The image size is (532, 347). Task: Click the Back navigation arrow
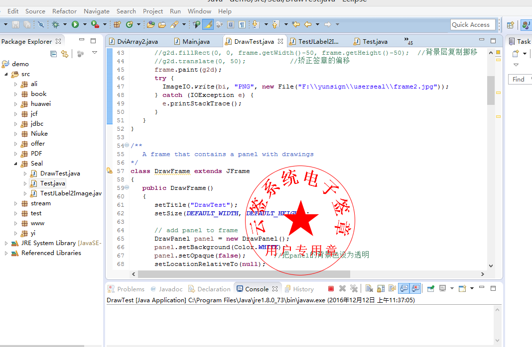coord(308,24)
